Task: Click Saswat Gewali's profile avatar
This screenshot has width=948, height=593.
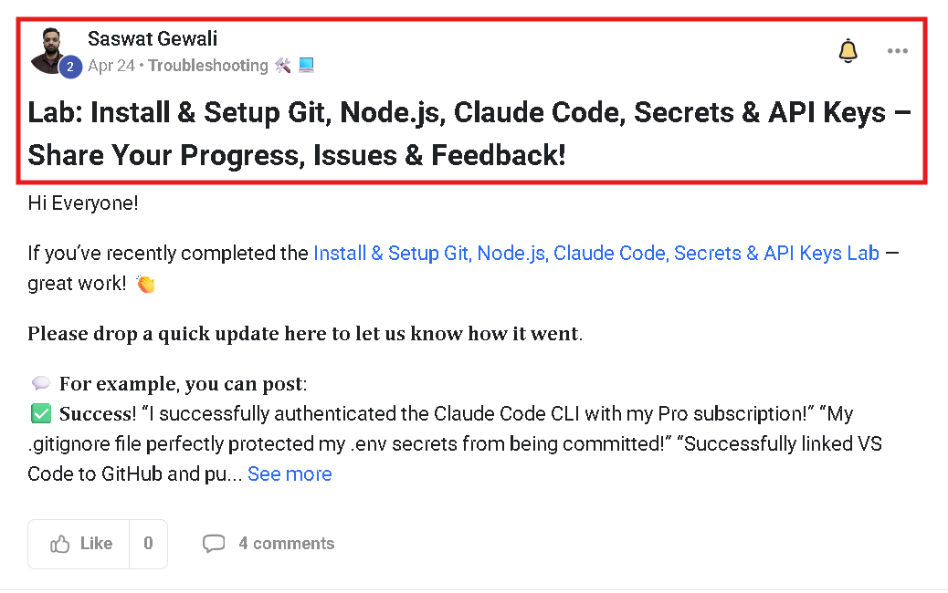Action: coord(51,51)
